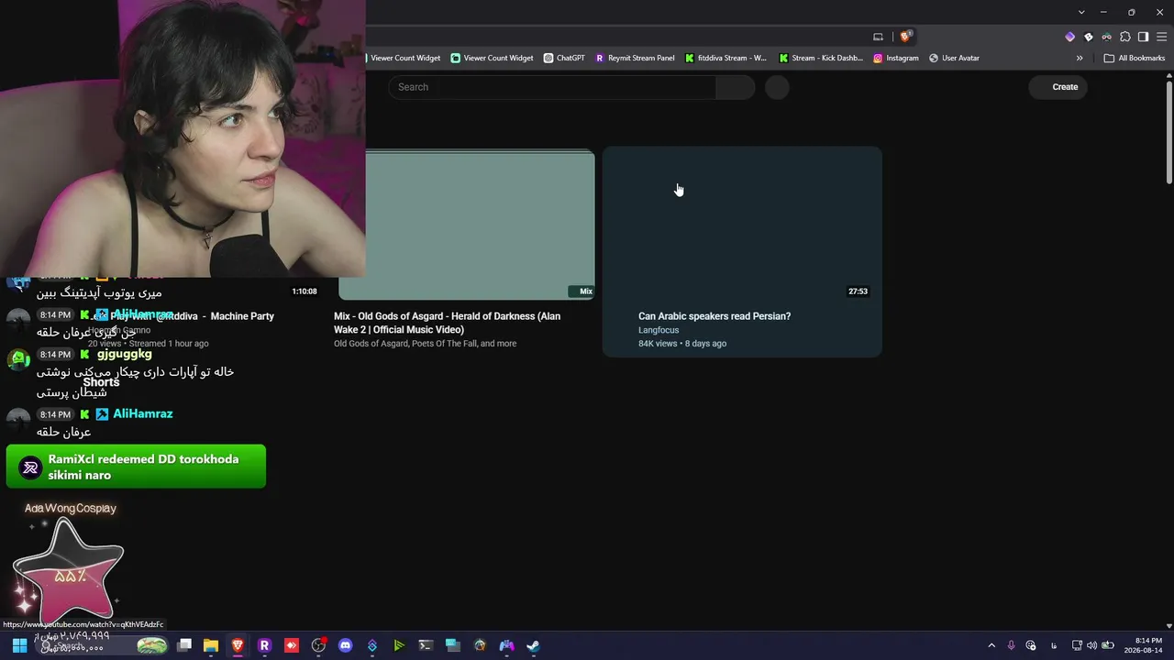Open the All Bookmarks folder
The image size is (1174, 660).
pos(1135,58)
